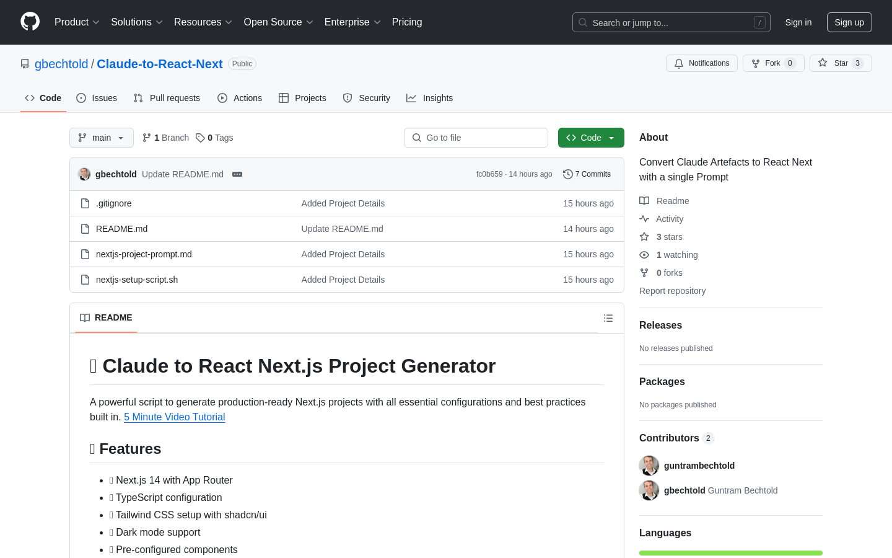
Task: Open the repository book icon beside gbechtold
Action: pos(25,64)
